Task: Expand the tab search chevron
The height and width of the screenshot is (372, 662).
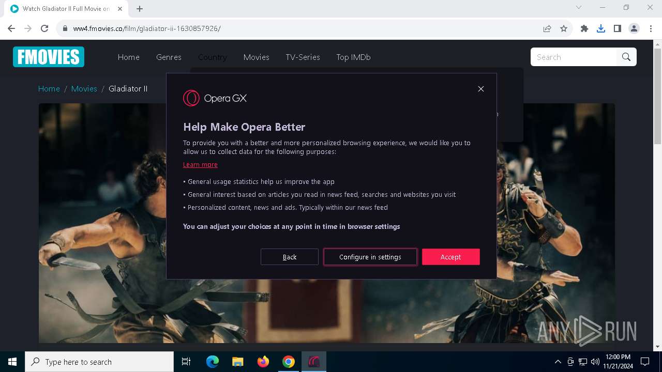Action: point(579,8)
